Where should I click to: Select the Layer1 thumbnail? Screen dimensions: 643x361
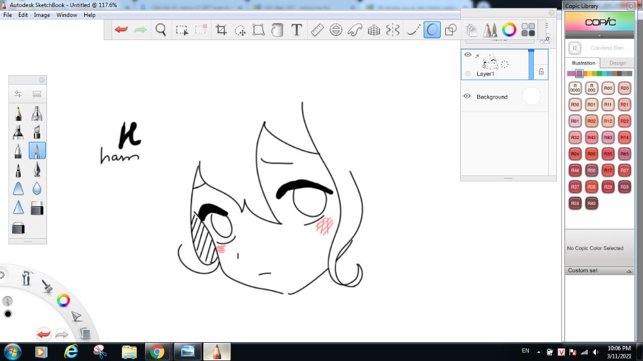coord(494,62)
